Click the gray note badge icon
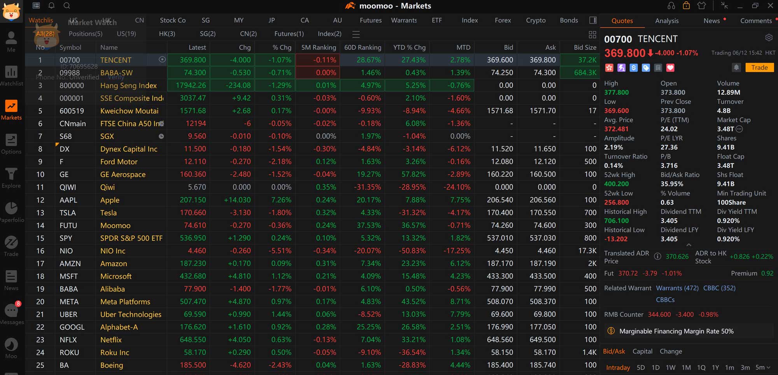The width and height of the screenshot is (778, 375). (658, 68)
